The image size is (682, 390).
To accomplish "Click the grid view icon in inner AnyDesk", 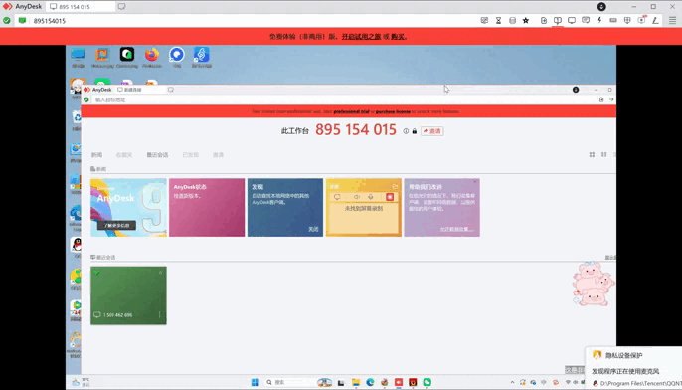I will (x=592, y=155).
